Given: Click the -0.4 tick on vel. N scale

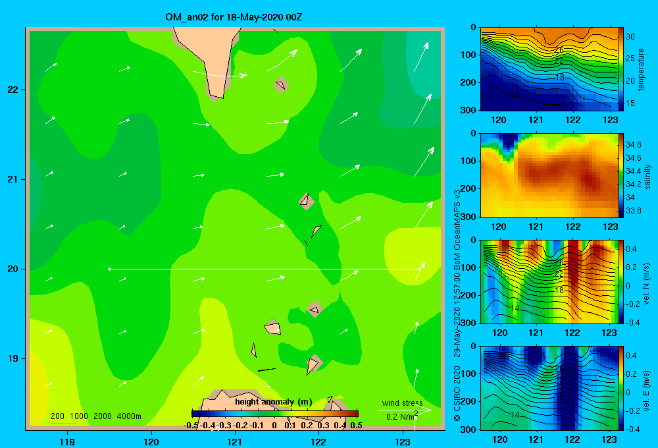Looking at the screenshot, I should click(632, 323).
